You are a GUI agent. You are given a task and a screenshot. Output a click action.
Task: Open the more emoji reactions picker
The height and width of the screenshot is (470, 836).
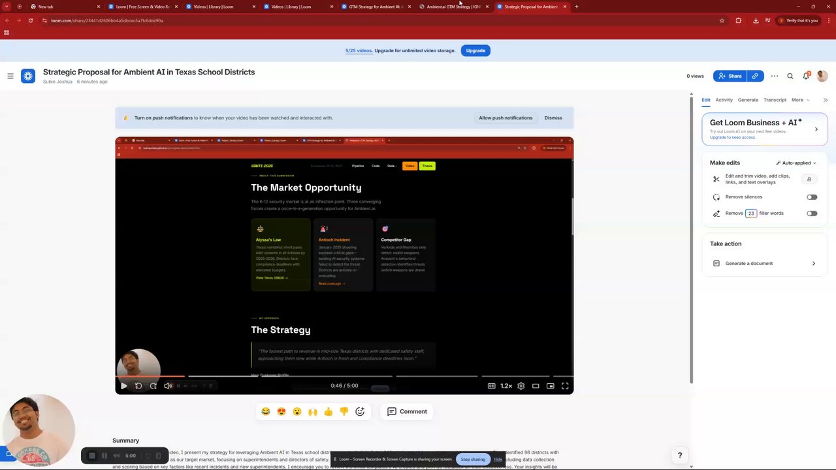(360, 411)
